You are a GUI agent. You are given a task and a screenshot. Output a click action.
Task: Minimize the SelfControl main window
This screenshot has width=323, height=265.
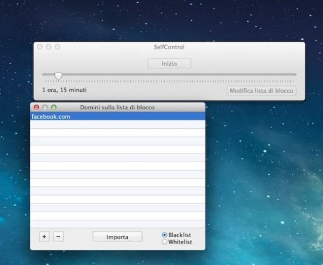[x=48, y=47]
